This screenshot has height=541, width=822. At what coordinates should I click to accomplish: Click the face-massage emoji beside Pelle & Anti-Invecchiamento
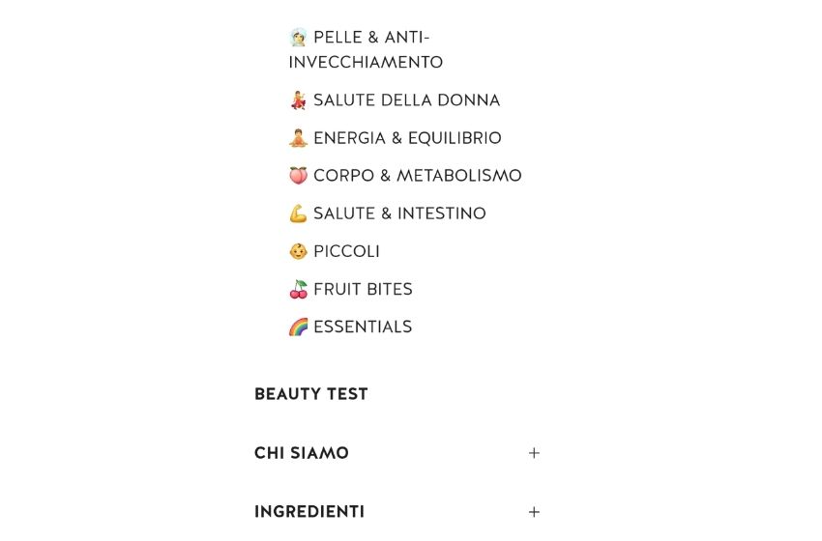coord(298,38)
